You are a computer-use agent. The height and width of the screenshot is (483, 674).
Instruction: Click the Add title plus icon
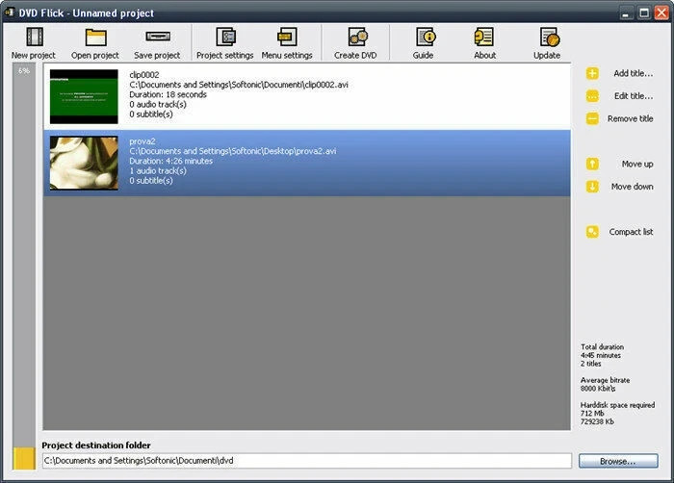(592, 73)
